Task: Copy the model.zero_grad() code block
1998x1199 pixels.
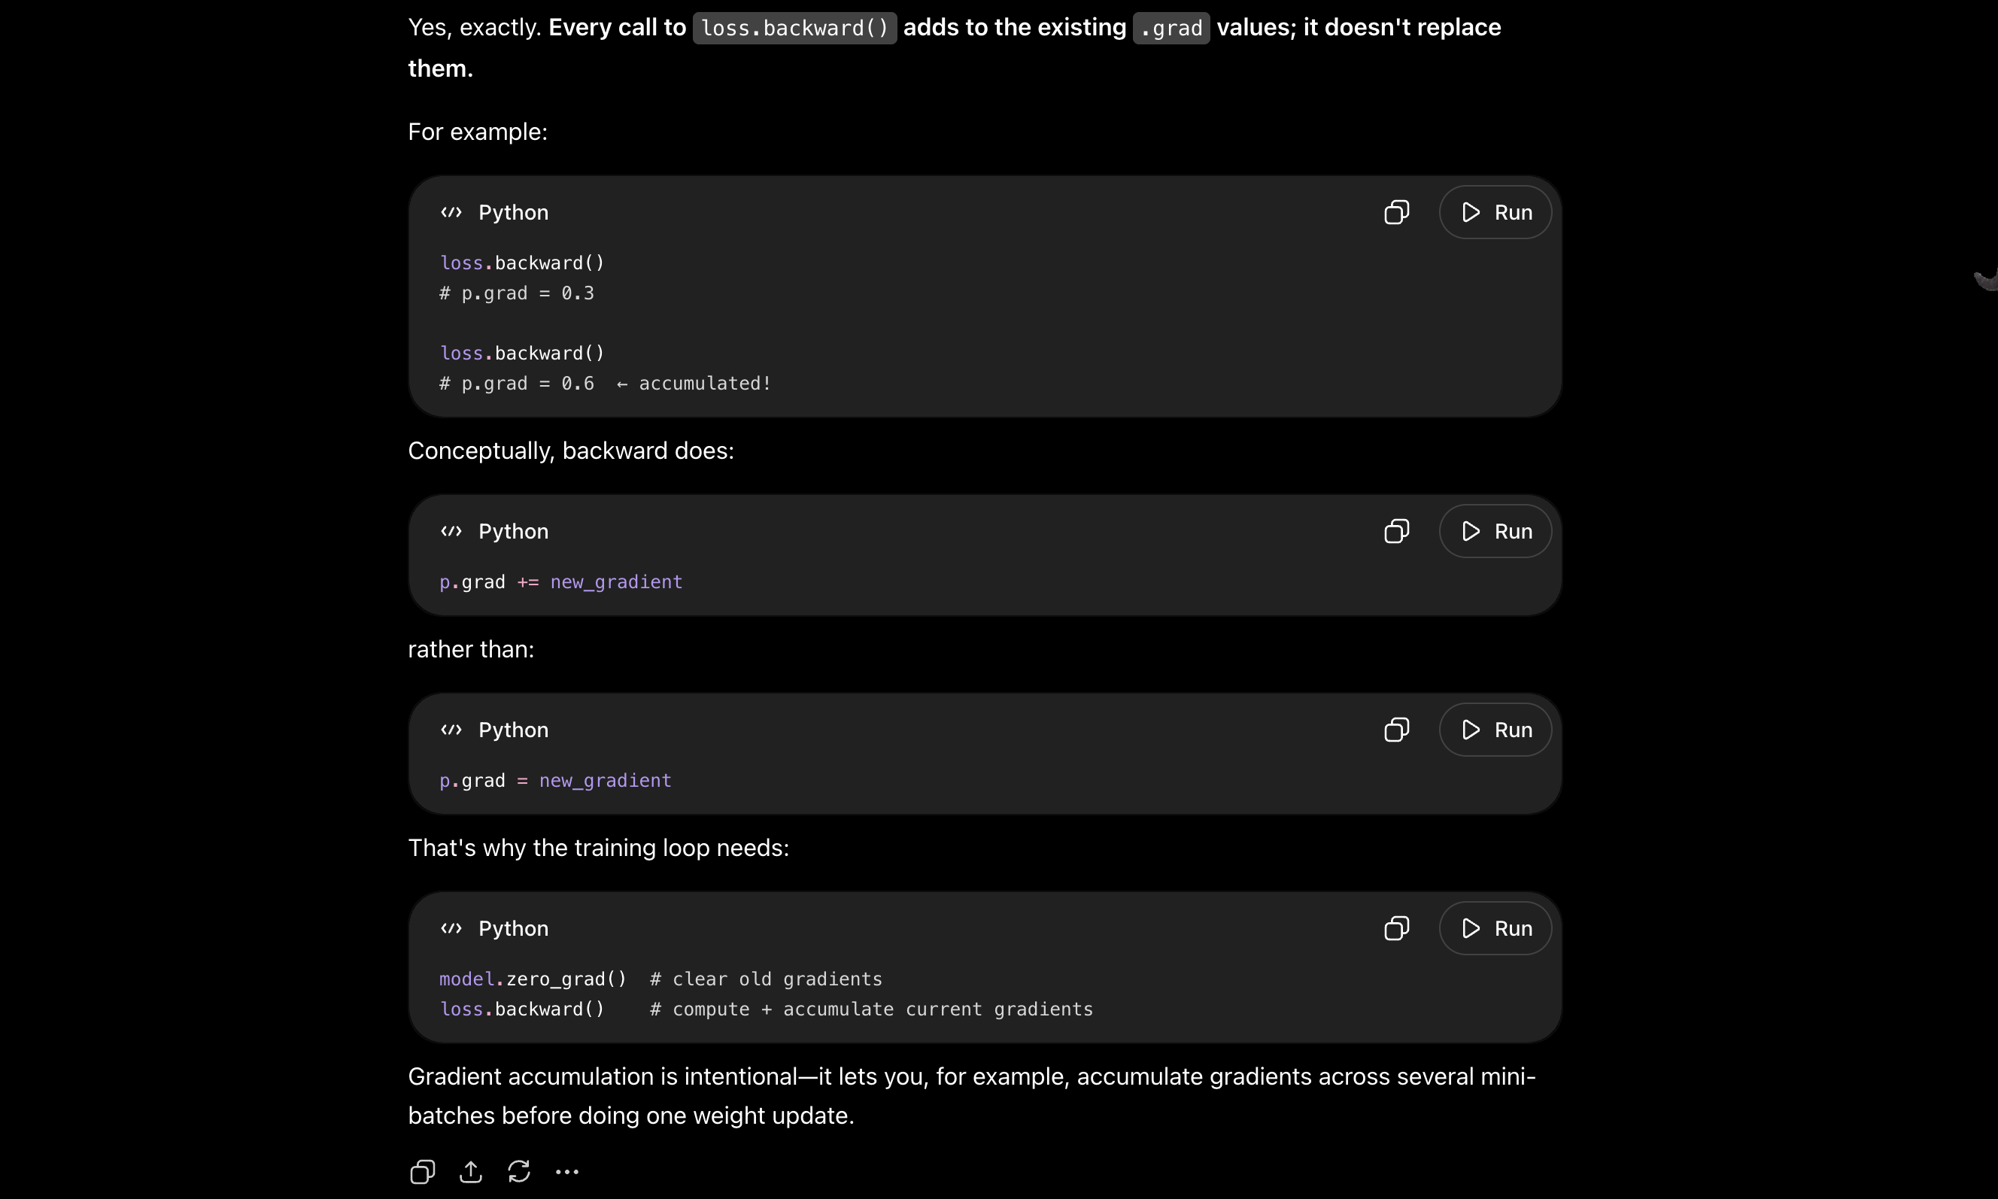Action: coord(1396,928)
